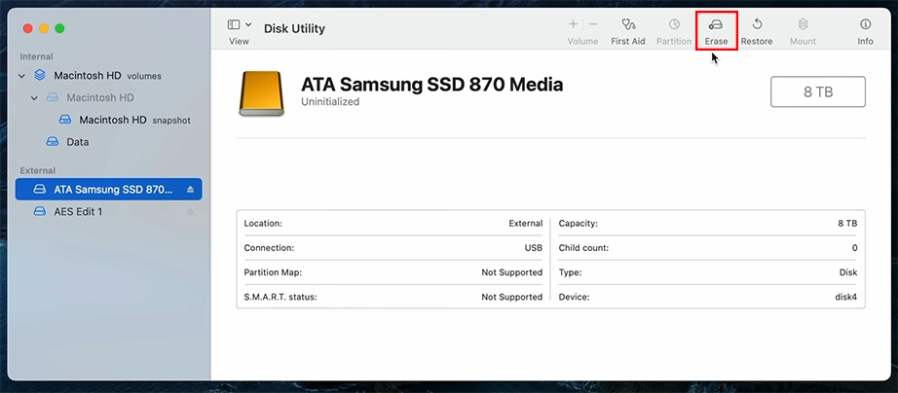Screen dimensions: 898x393
Task: Click the ATA Samsung SSD 870 Media heading
Action: point(431,85)
